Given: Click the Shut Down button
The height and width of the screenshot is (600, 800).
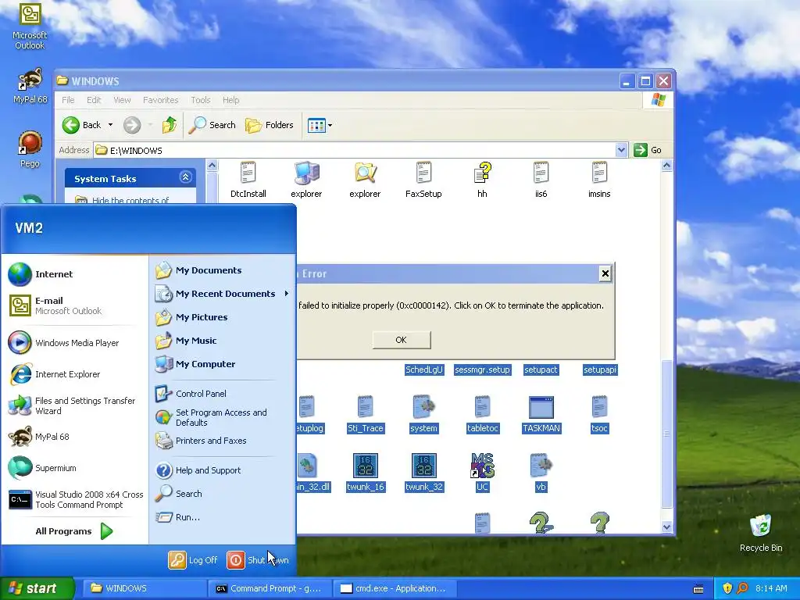Looking at the screenshot, I should click(258, 559).
